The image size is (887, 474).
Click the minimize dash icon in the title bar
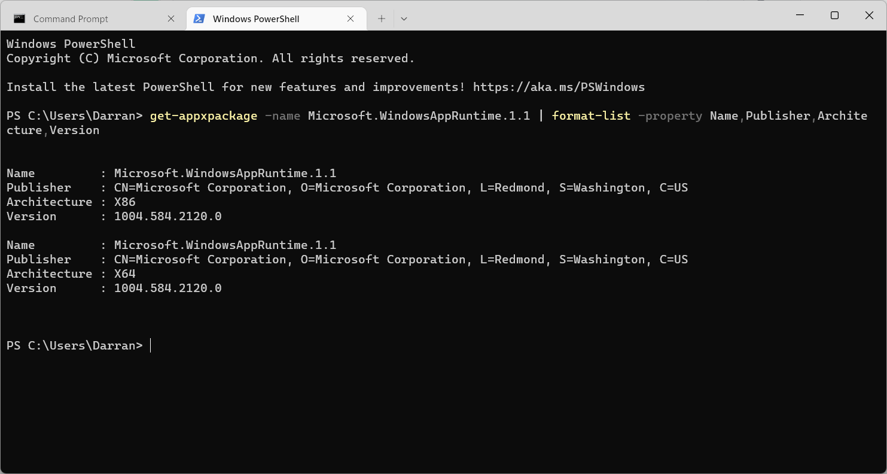tap(800, 15)
